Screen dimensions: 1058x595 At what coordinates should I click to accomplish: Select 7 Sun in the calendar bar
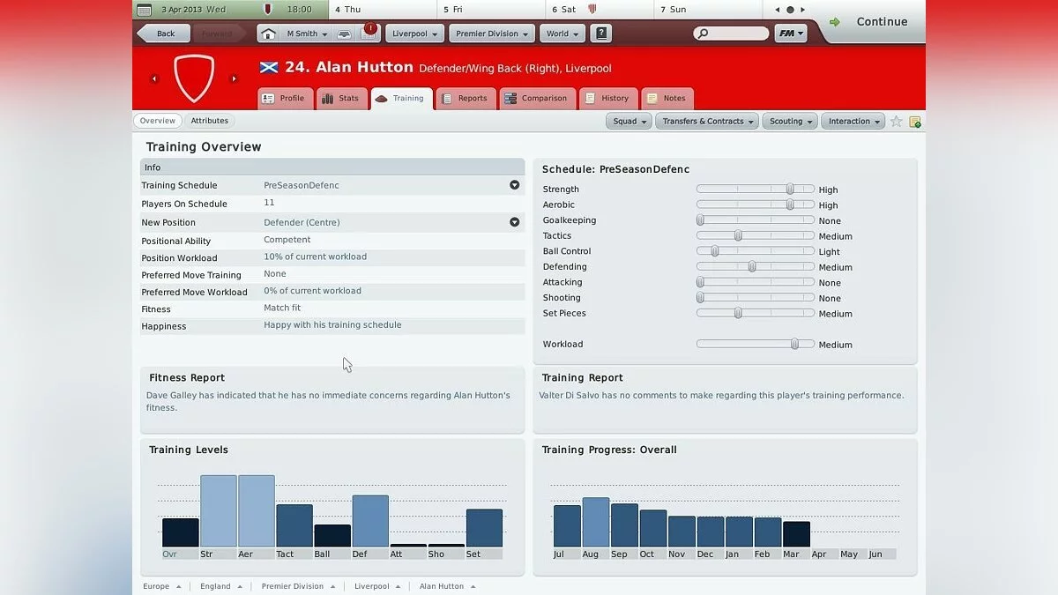708,10
